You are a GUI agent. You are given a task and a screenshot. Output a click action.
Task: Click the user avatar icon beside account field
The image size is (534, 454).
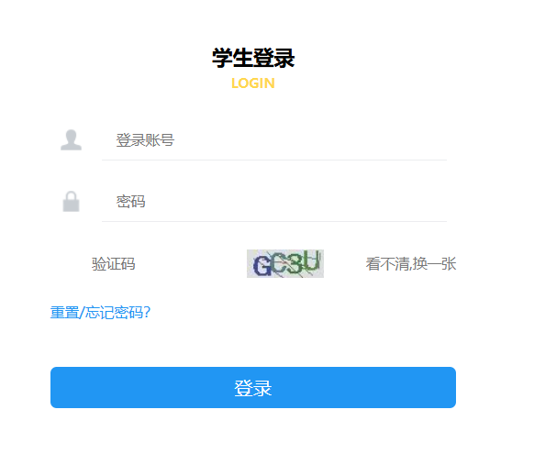(71, 140)
